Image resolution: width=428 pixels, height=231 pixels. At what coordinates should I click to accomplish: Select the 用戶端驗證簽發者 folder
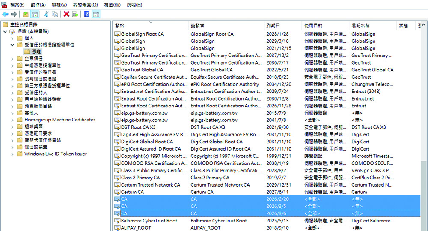point(42,99)
